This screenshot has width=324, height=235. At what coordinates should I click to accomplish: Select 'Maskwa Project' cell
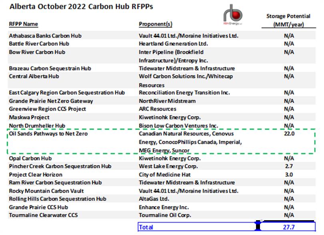coord(29,117)
